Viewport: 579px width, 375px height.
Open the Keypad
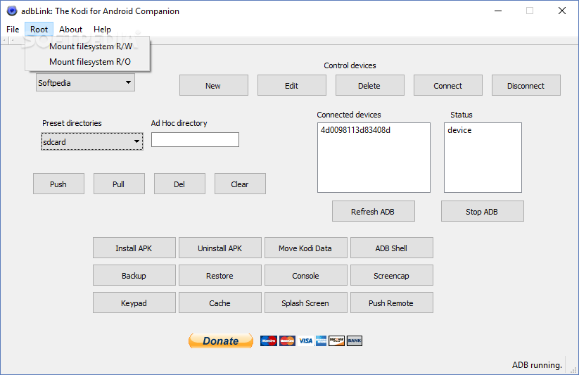tap(134, 303)
